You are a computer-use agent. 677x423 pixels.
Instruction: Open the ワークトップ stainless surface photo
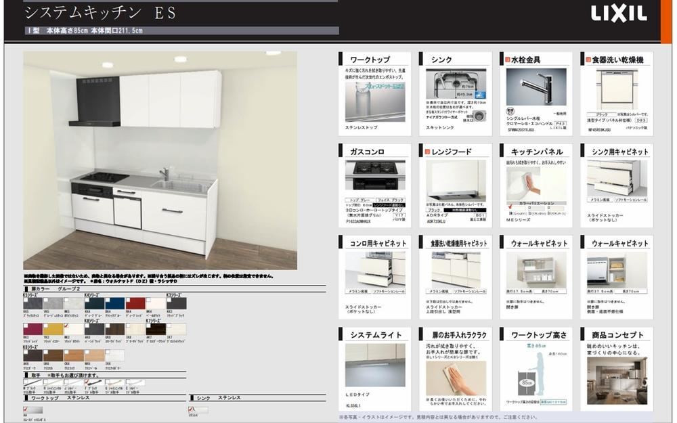coord(375,102)
